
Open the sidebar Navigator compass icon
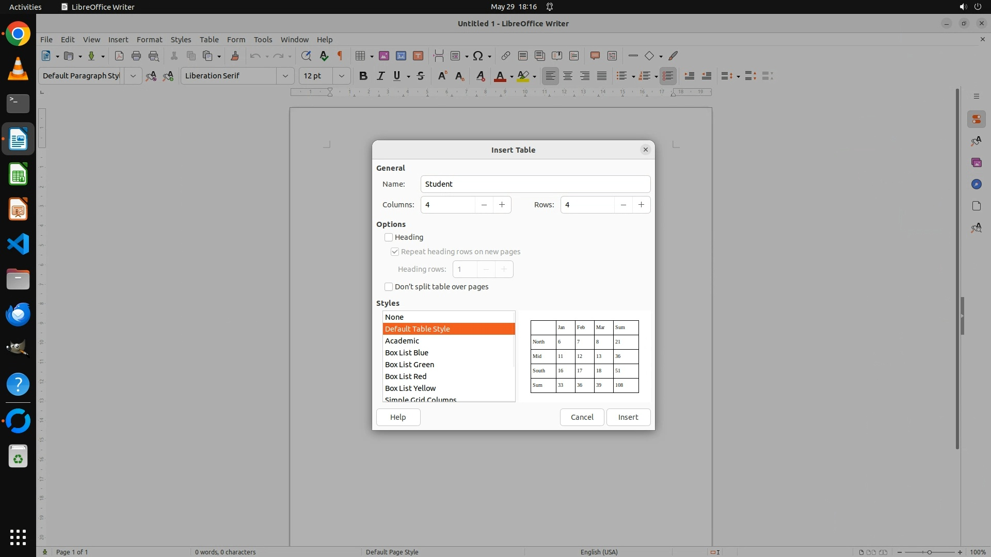coord(976,184)
